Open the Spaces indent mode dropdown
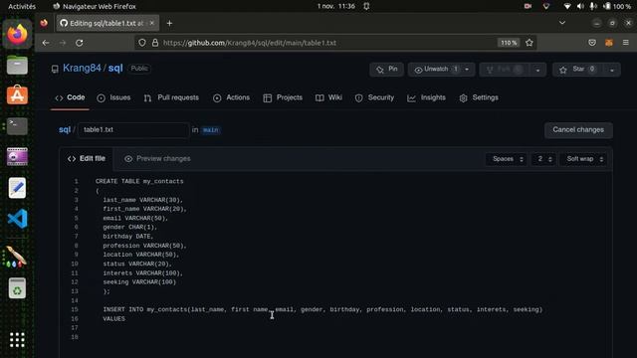 click(x=507, y=159)
